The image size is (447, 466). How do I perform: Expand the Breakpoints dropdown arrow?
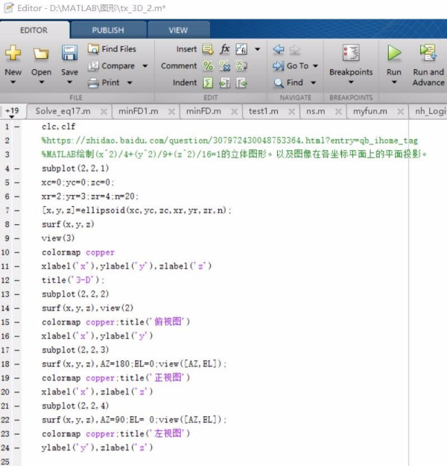click(351, 83)
